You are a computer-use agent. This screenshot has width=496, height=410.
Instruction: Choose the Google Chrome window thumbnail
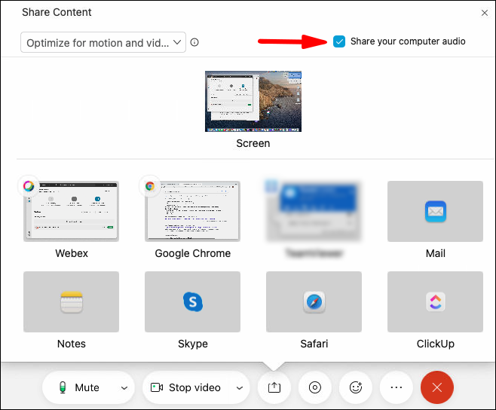(193, 211)
